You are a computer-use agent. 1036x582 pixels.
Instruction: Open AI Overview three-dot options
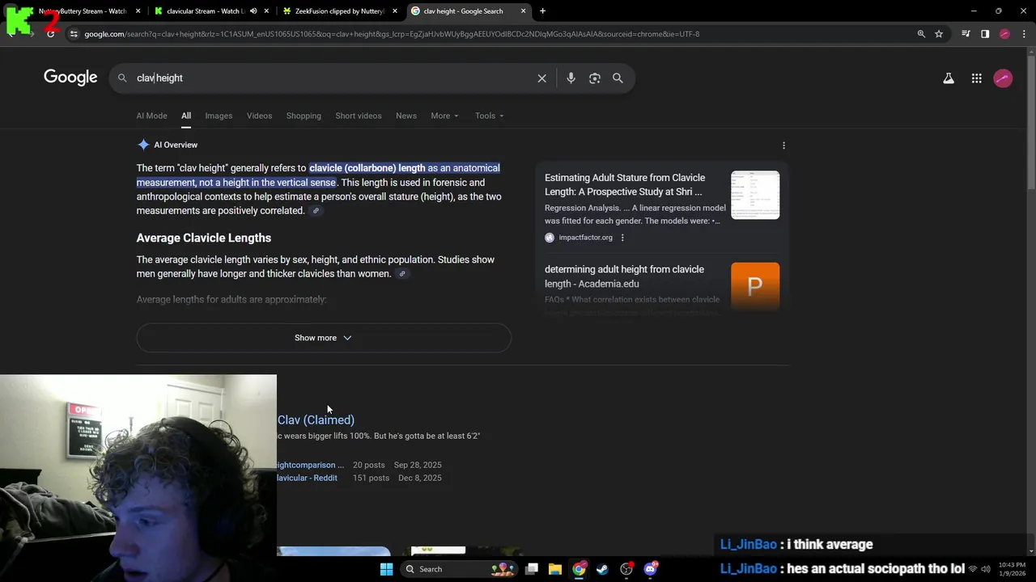[x=783, y=145]
